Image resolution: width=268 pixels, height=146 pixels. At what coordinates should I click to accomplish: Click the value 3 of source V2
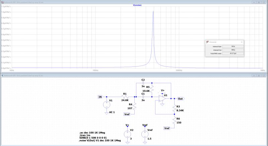click(131, 139)
